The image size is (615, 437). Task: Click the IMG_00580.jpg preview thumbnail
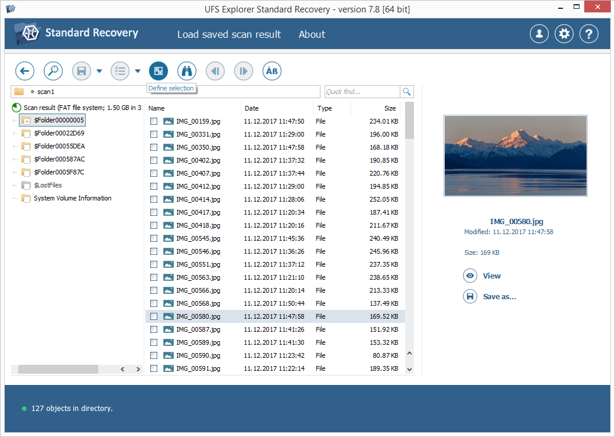click(x=515, y=156)
